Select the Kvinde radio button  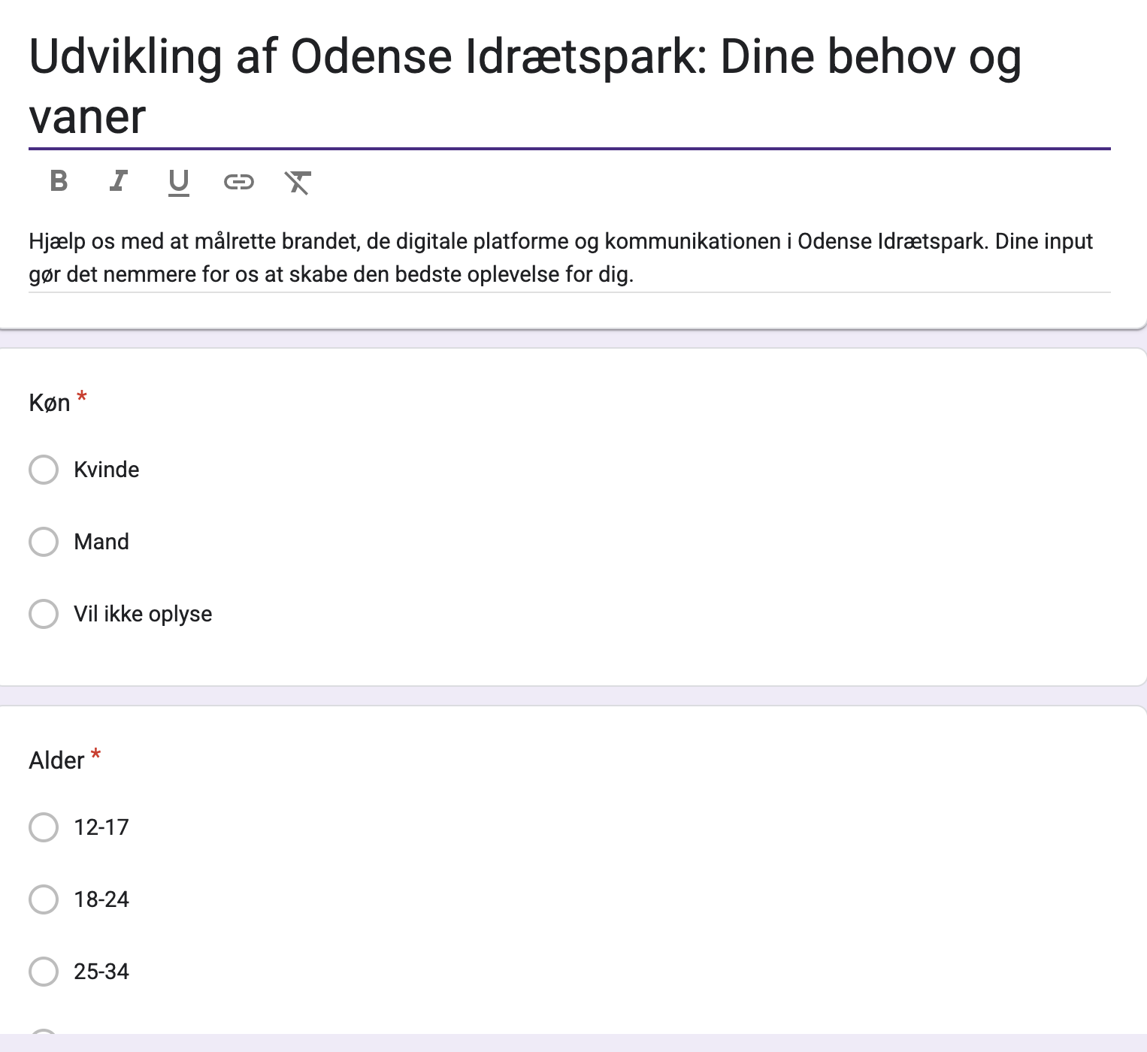(44, 470)
